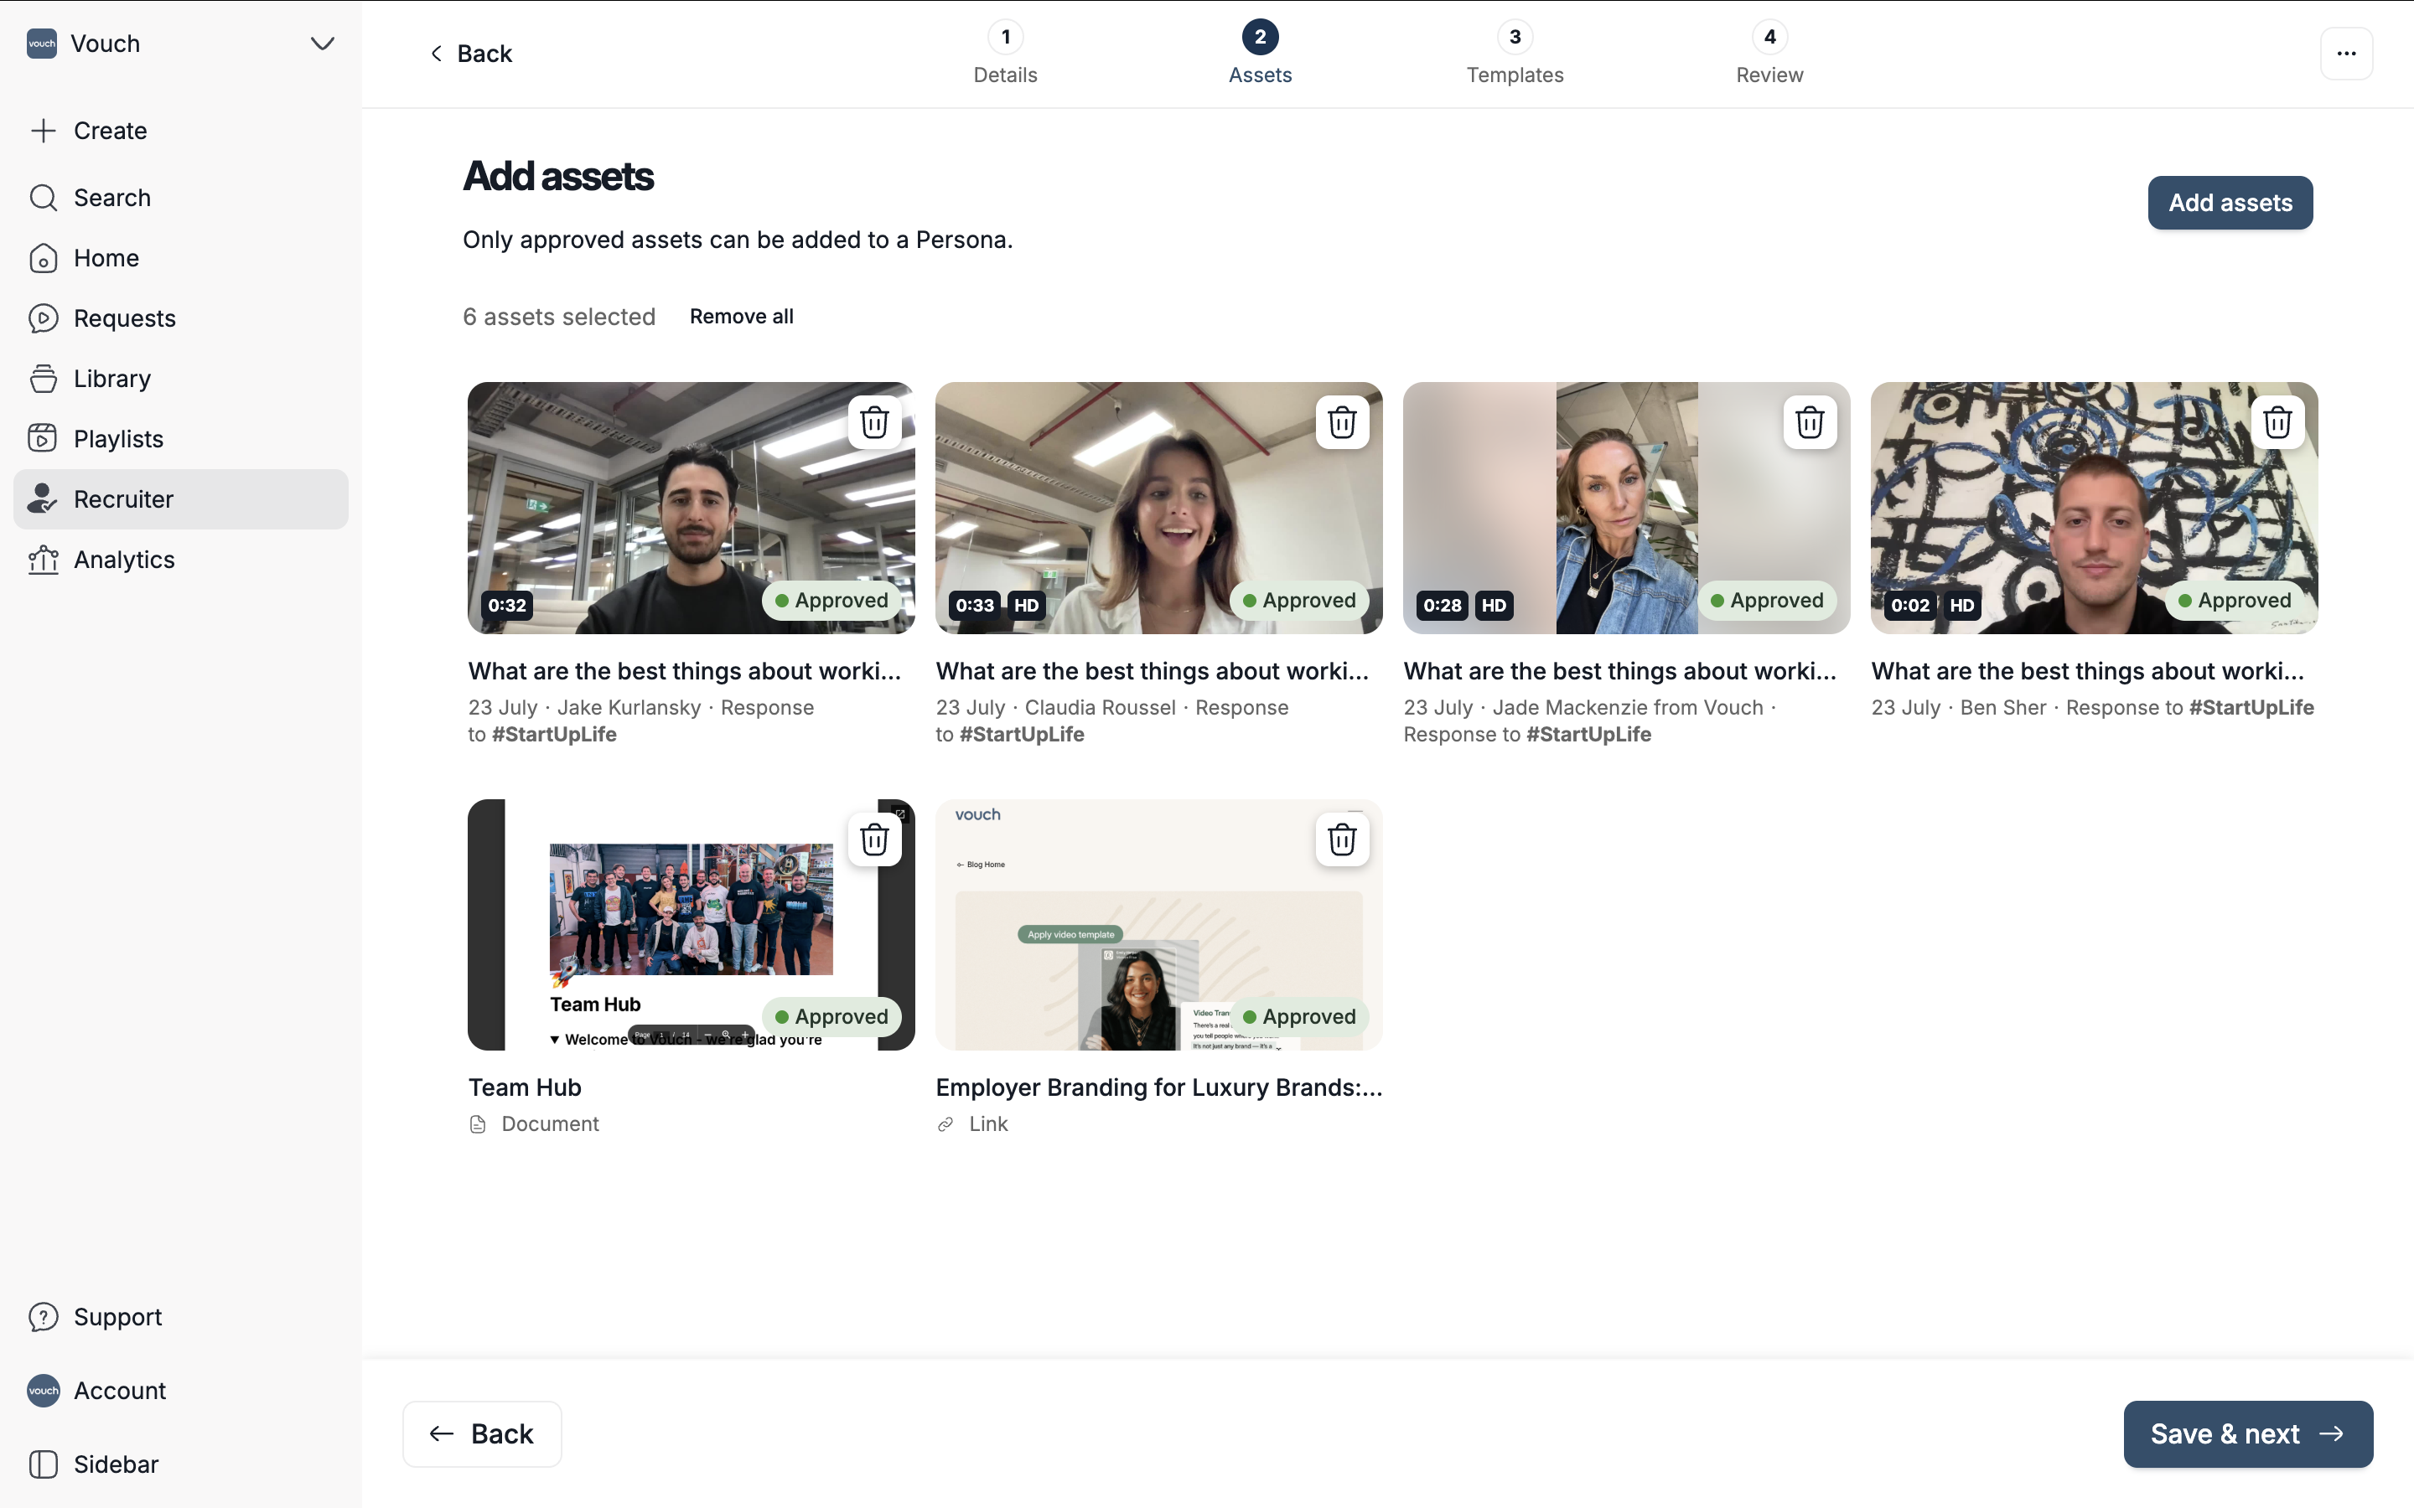Click the '6 assets selected' text
Viewport: 2414px width, 1508px height.
[558, 318]
